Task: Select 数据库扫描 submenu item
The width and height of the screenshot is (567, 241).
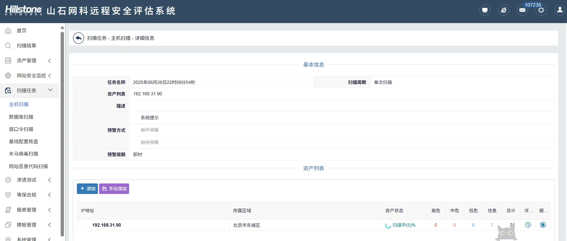Action: [x=21, y=117]
